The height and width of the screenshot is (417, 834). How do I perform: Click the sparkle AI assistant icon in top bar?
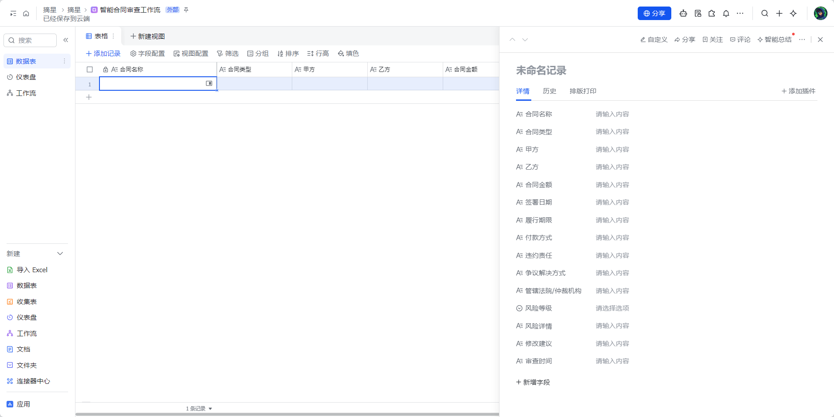(793, 14)
